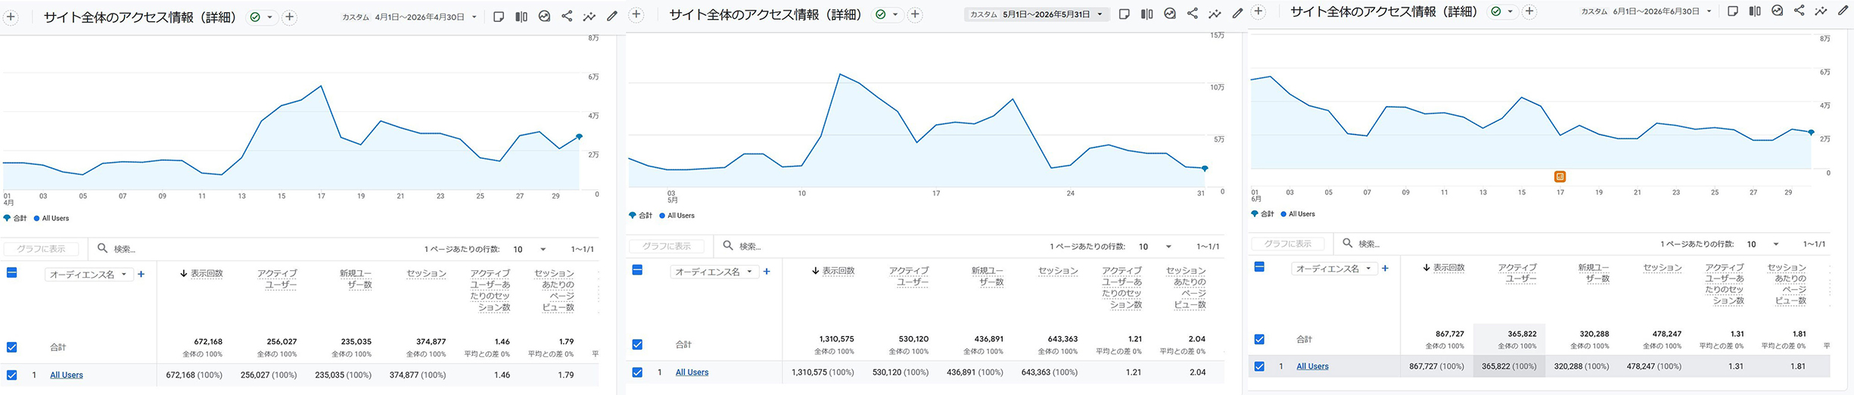1854x395 pixels.
Task: Uncheck the 合計 row checkbox in April table
Action: pyautogui.click(x=11, y=347)
